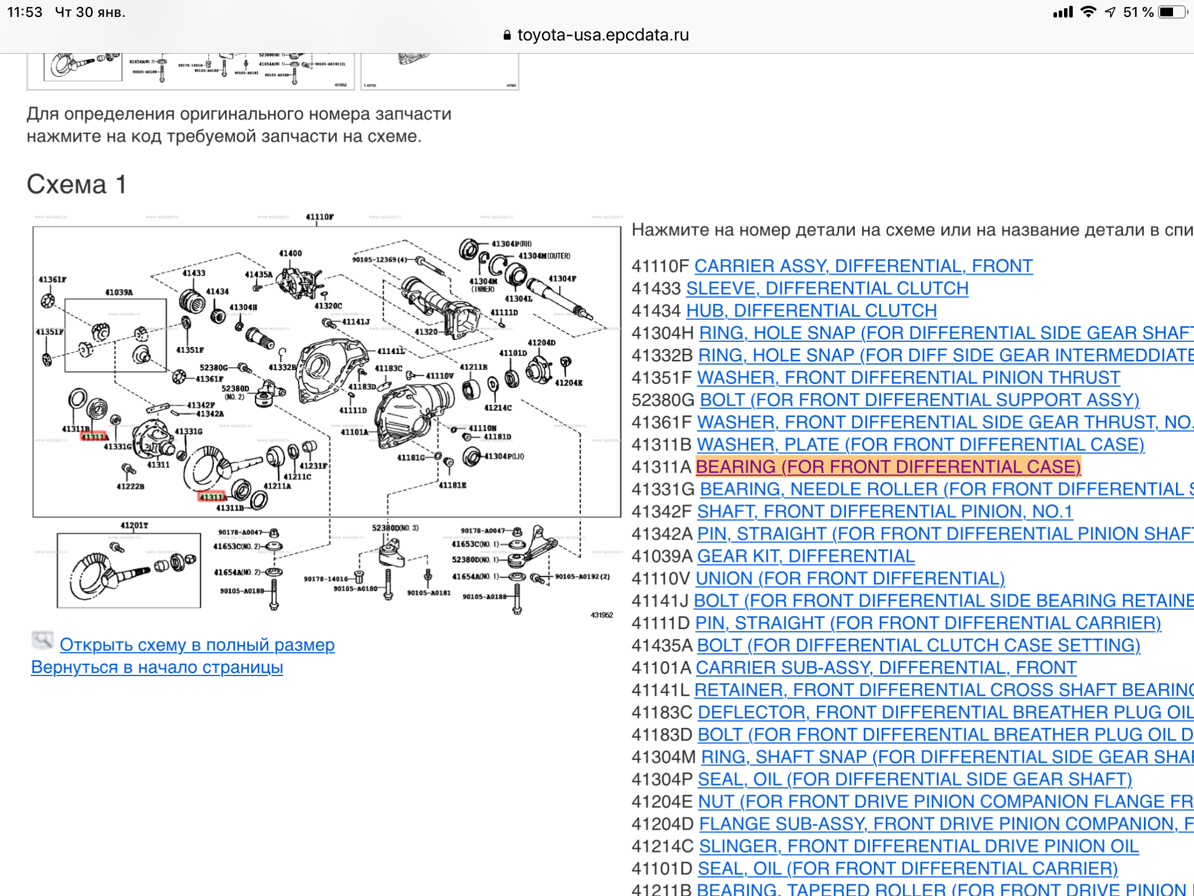Click part number 41400 on the diagram

click(x=290, y=253)
